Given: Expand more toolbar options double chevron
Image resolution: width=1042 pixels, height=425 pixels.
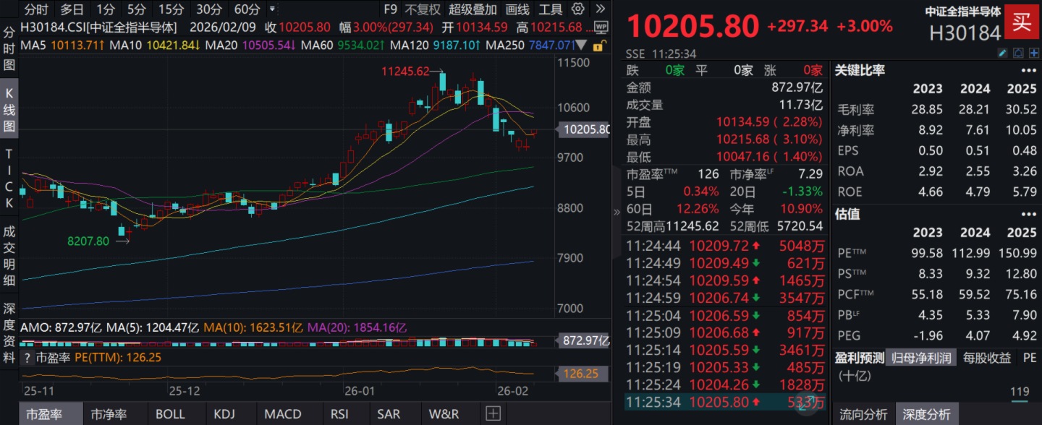Looking at the screenshot, I should [x=600, y=9].
